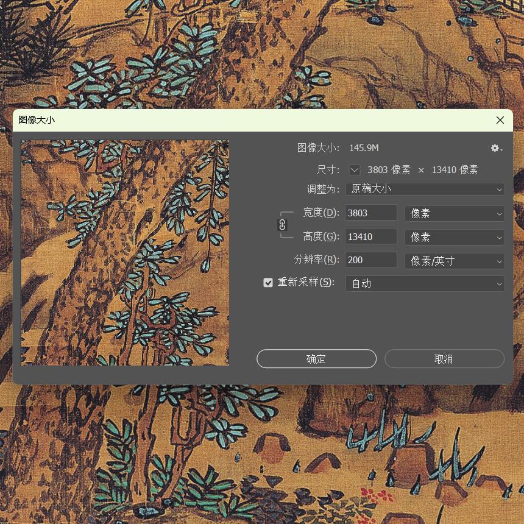Toggle the constrain proportions link icon
524x524 pixels.
[282, 225]
